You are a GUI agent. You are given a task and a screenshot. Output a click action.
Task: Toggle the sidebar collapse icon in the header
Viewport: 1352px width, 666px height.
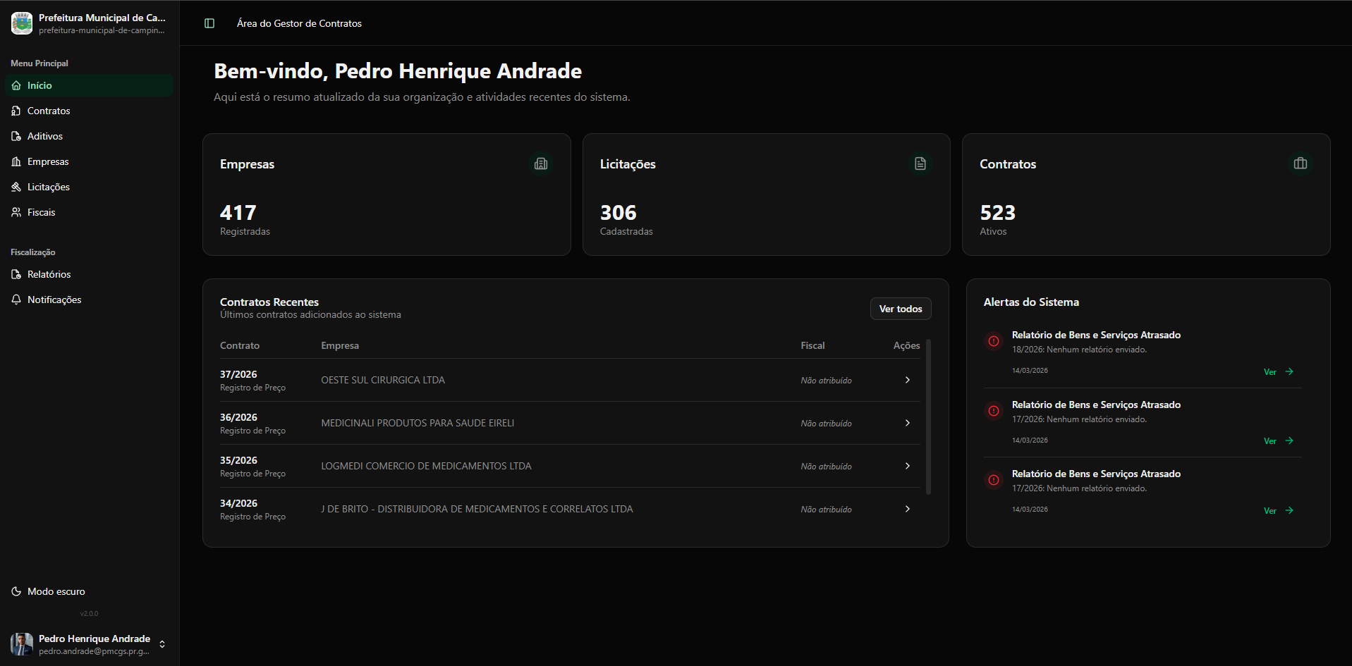(x=209, y=23)
